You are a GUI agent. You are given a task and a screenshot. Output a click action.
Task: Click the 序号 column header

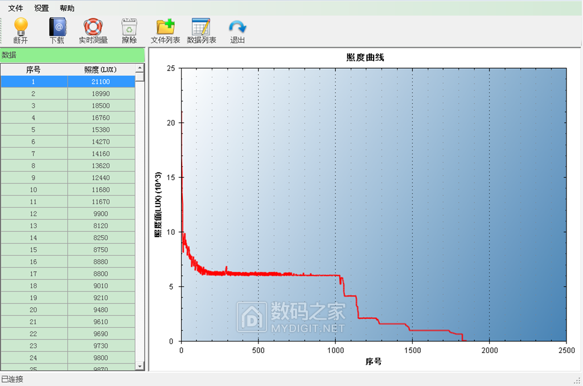click(x=34, y=69)
